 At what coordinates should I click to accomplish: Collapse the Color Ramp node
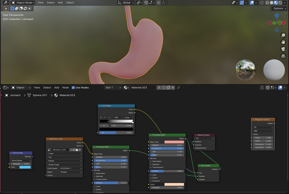click(x=100, y=106)
